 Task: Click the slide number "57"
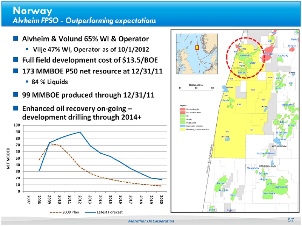291,220
